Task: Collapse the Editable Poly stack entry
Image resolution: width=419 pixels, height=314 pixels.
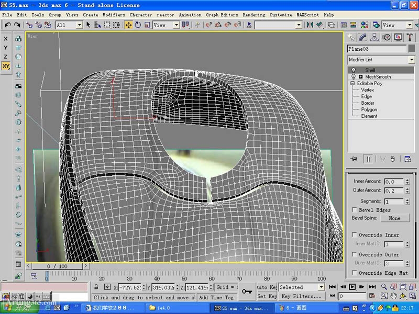Action: point(352,83)
